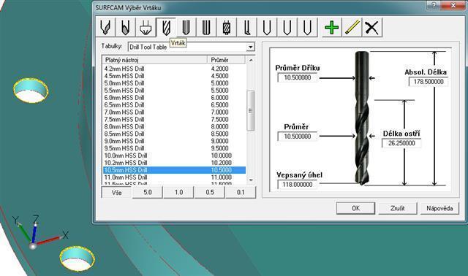
Task: Select the Vrták drill tool icon
Action: point(166,28)
